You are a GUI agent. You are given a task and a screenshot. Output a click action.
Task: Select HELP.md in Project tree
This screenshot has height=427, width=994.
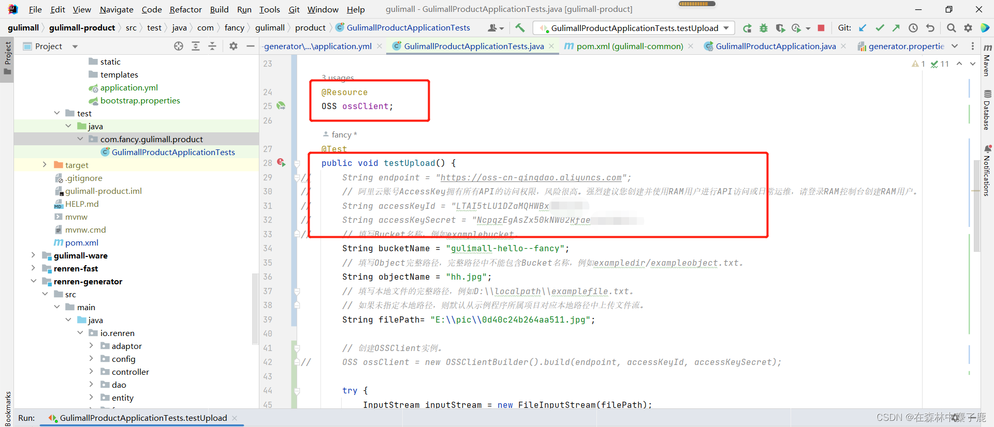pyautogui.click(x=82, y=204)
